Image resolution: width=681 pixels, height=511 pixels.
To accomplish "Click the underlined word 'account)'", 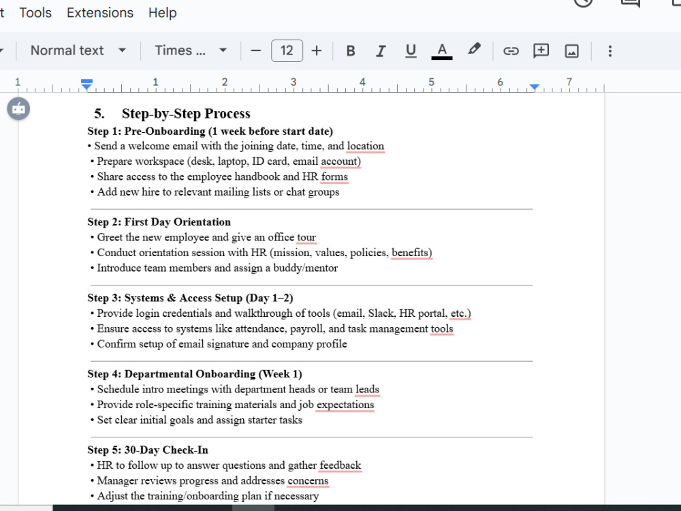I will point(340,161).
